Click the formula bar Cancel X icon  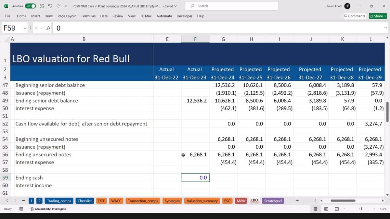click(36, 28)
